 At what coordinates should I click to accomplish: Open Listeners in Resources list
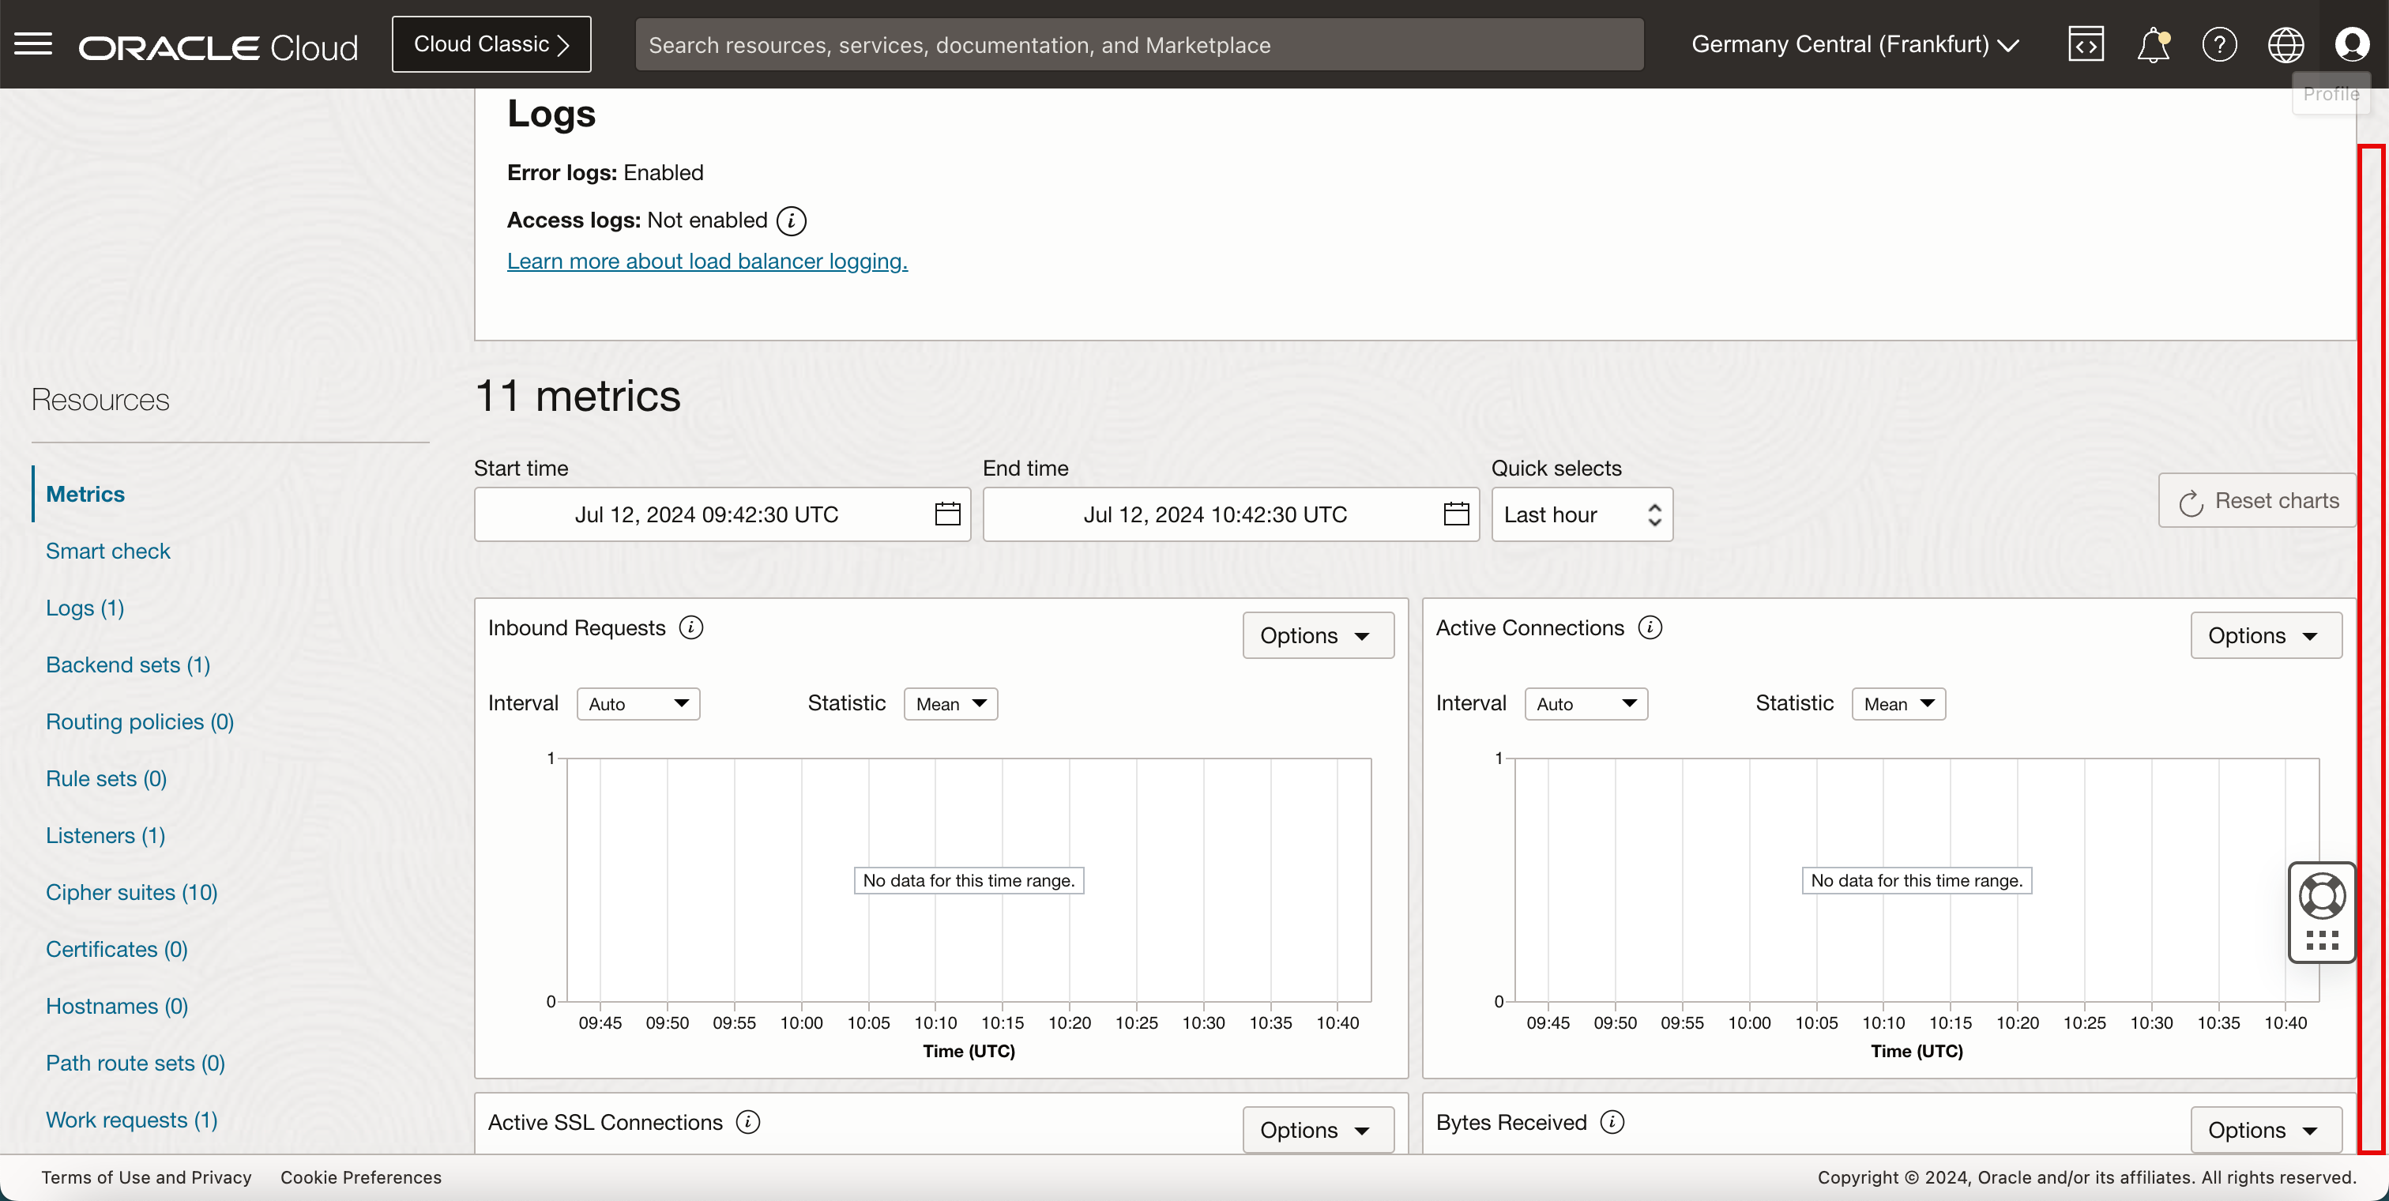106,836
